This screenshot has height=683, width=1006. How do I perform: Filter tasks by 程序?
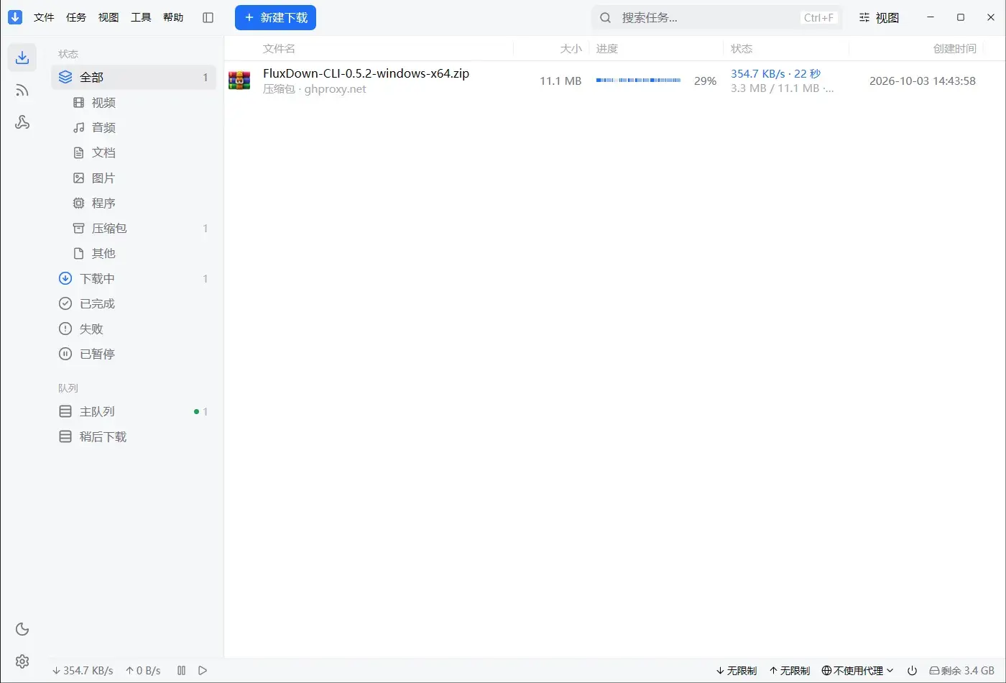tap(134, 203)
